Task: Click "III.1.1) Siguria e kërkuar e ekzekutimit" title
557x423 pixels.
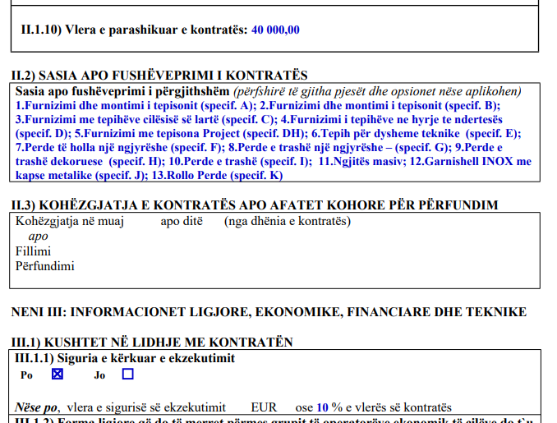Action: click(x=125, y=358)
